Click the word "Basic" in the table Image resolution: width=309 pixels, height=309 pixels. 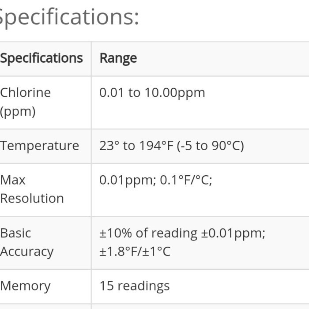coord(15,233)
